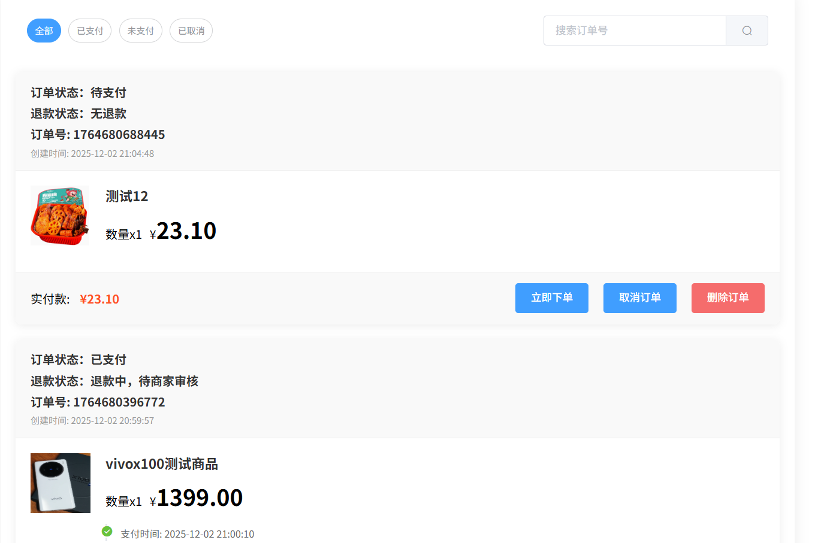Switch to the 未支付 filter tab
This screenshot has width=818, height=543.
pyautogui.click(x=141, y=31)
